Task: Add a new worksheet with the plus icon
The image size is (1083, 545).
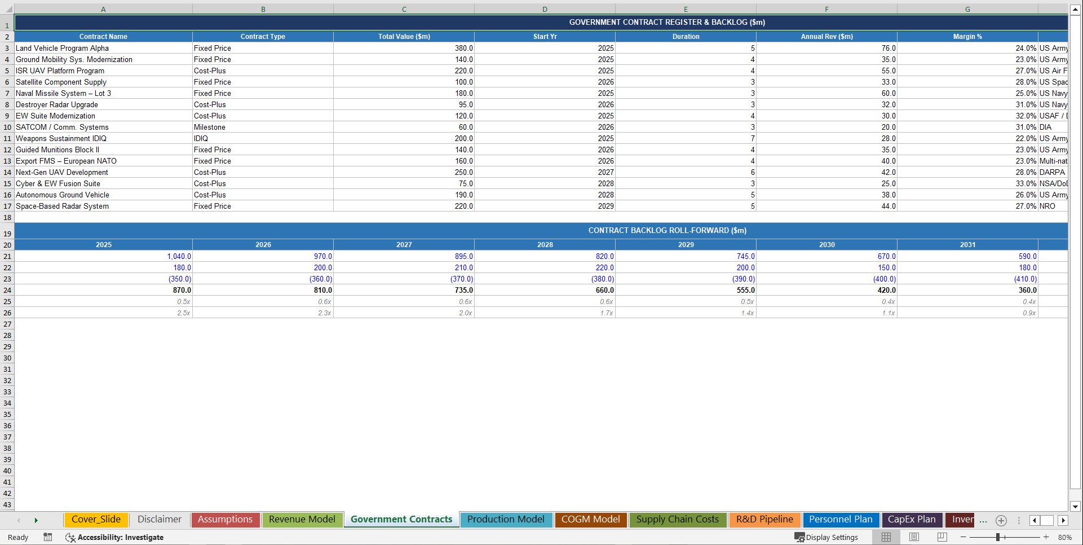Action: point(1001,521)
